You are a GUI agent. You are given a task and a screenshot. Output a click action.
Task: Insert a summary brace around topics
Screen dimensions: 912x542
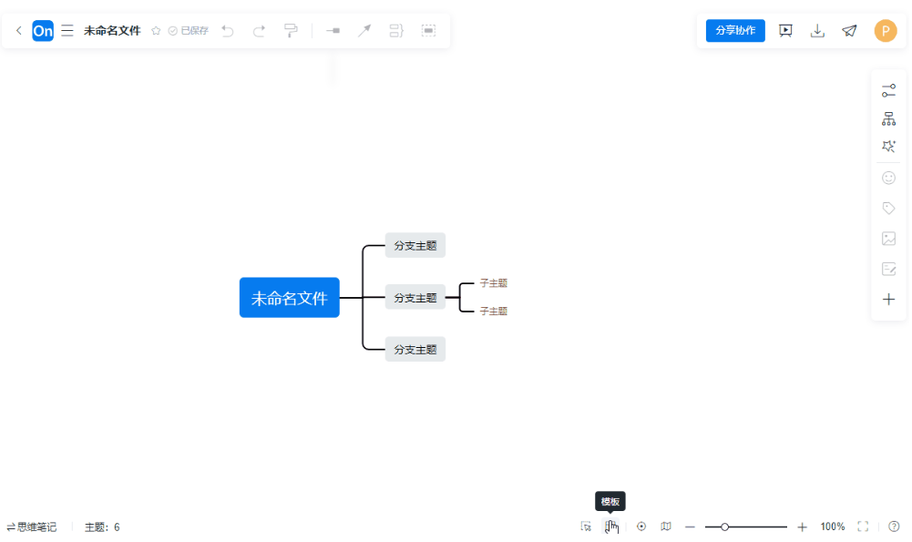pos(396,30)
